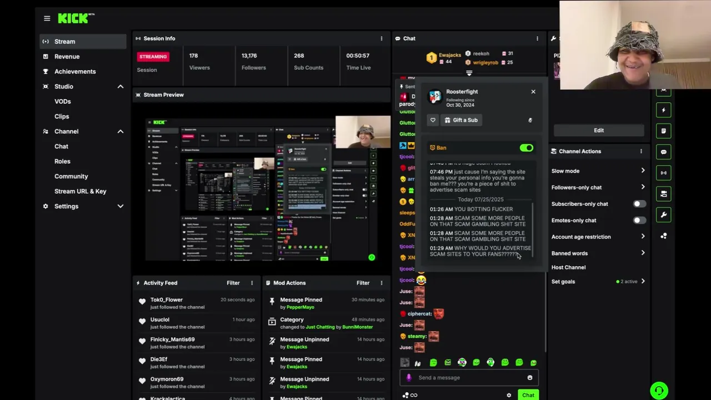The width and height of the screenshot is (711, 400).
Task: Open Activity Feed options menu
Action: 252,283
